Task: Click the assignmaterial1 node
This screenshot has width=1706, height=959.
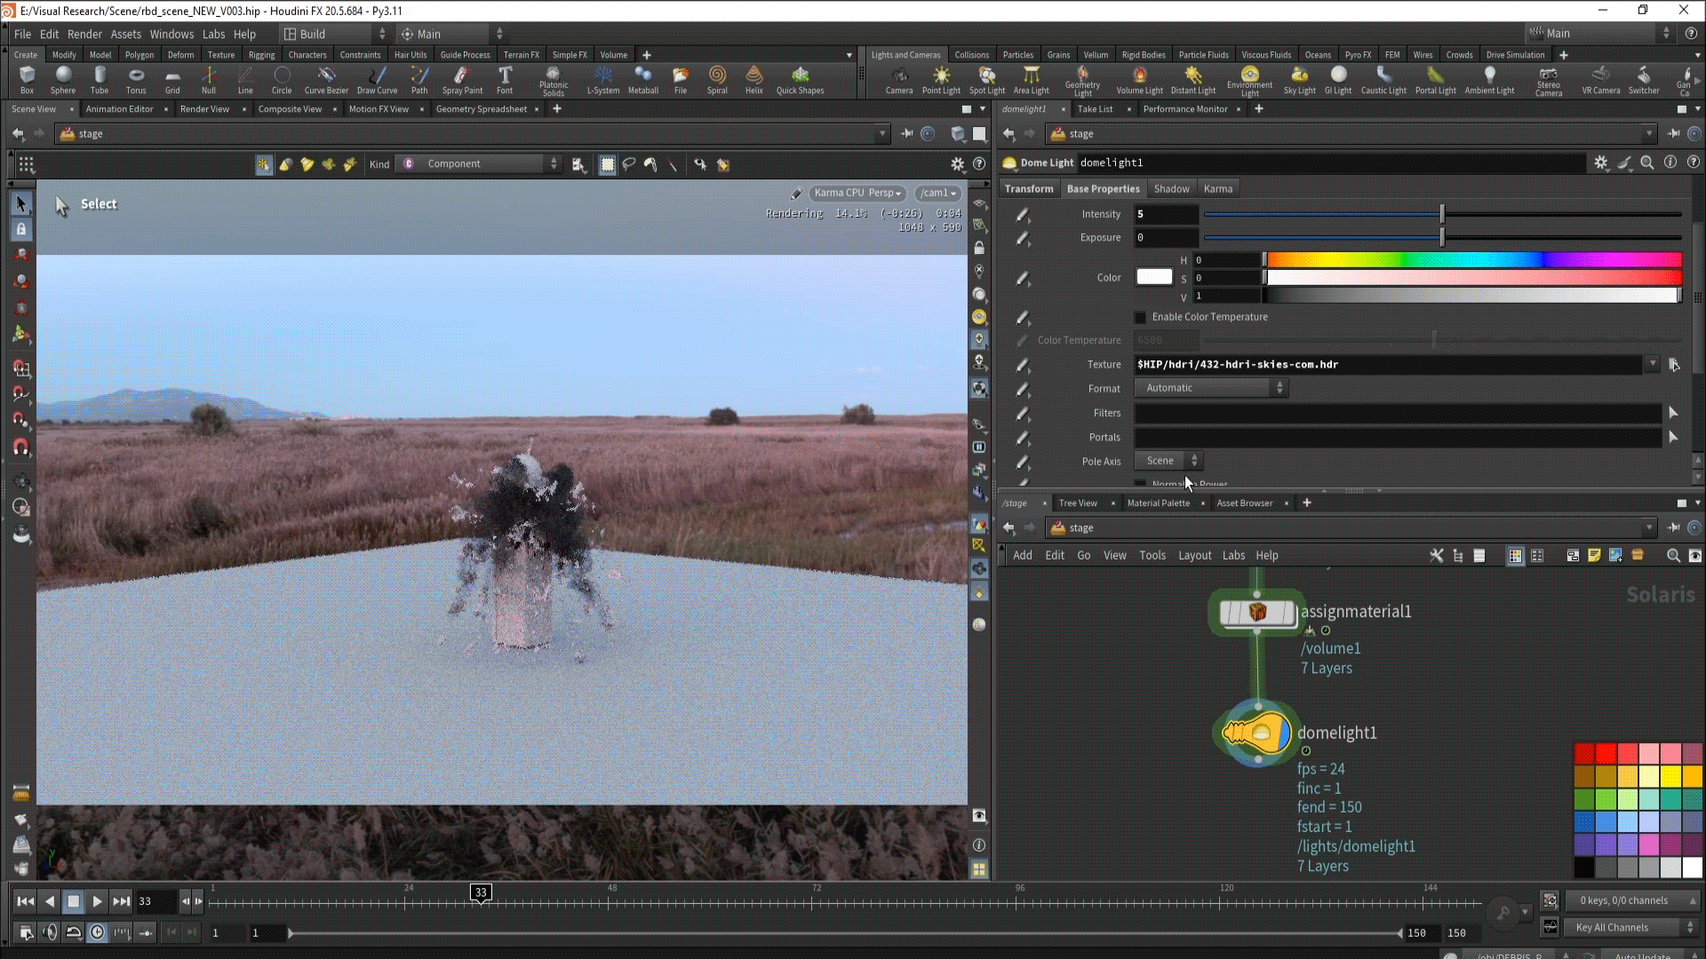Action: (x=1256, y=613)
